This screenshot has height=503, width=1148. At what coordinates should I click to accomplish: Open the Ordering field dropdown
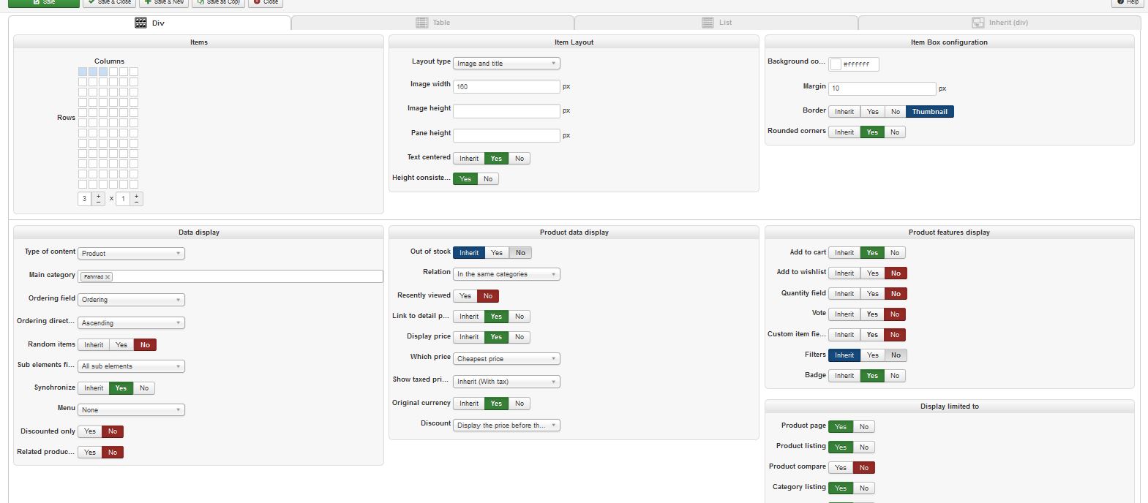[131, 300]
